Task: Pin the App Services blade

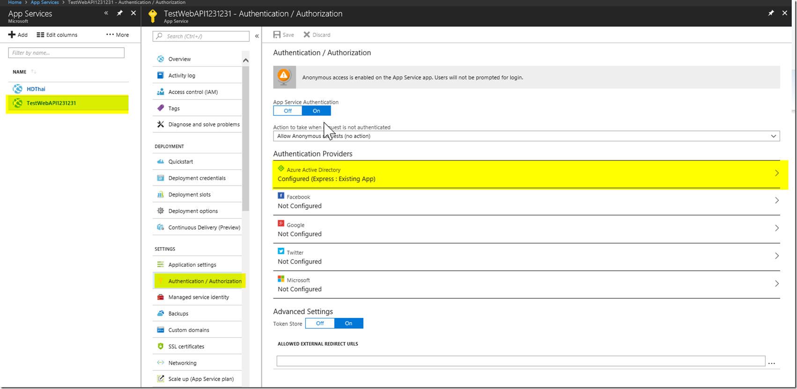Action: [120, 13]
